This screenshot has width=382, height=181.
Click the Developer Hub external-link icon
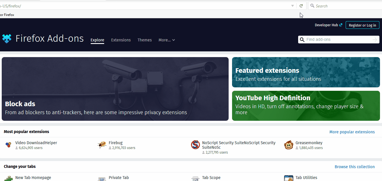[x=341, y=25]
